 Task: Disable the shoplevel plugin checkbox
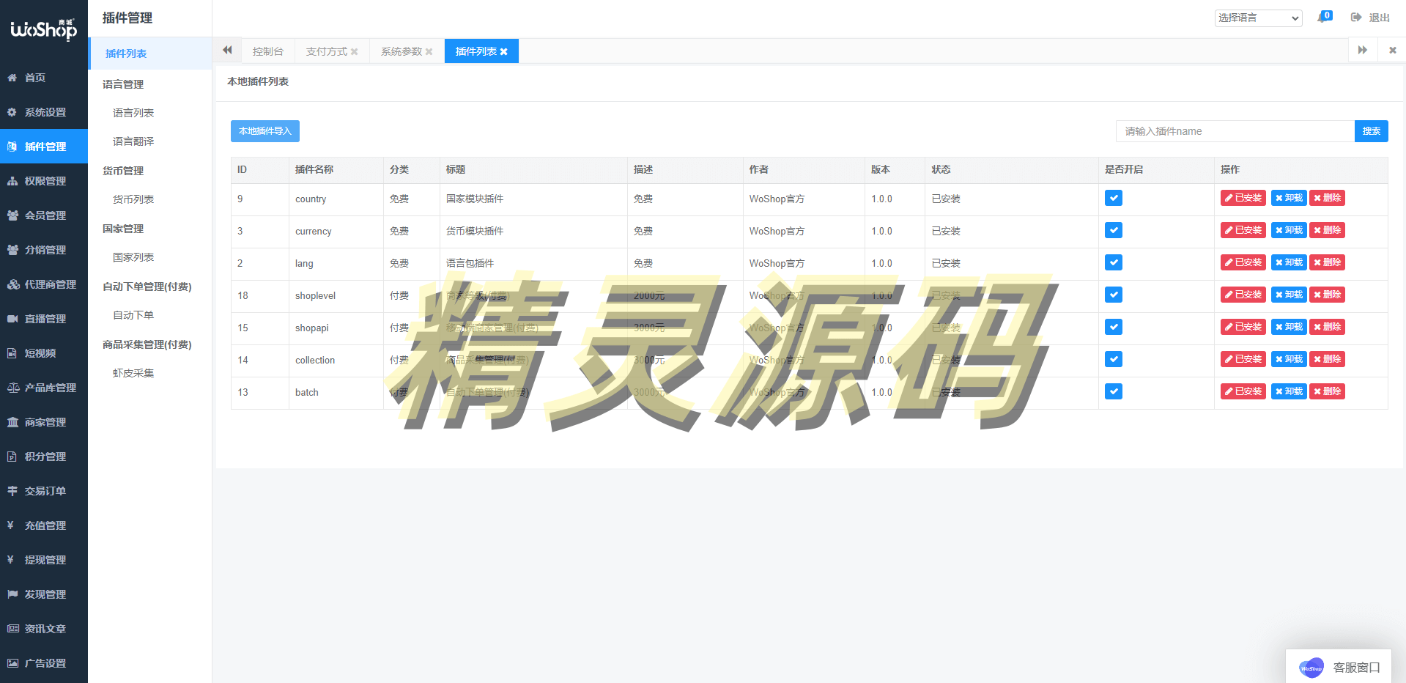coord(1113,295)
